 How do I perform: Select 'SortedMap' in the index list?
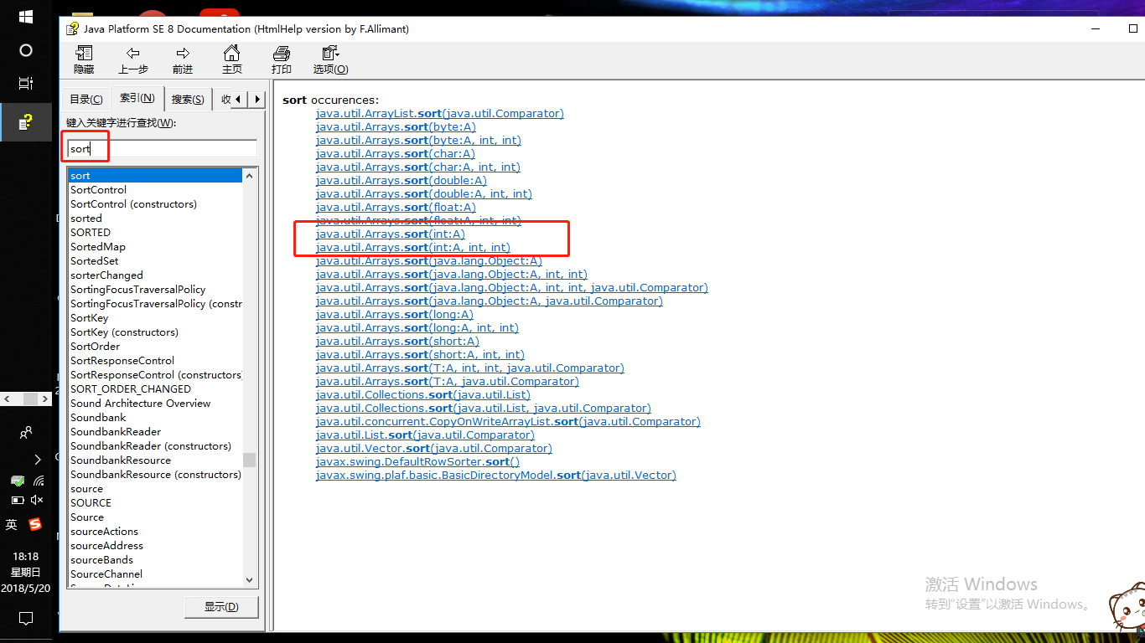tap(98, 247)
